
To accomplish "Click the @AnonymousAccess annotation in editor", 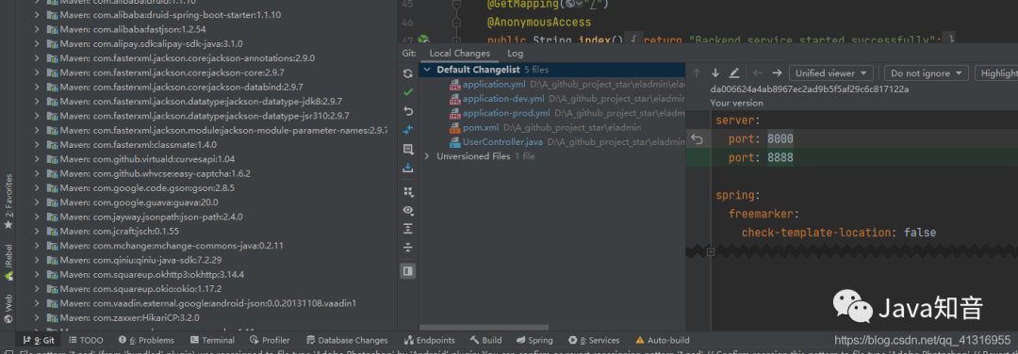I will coord(539,23).
